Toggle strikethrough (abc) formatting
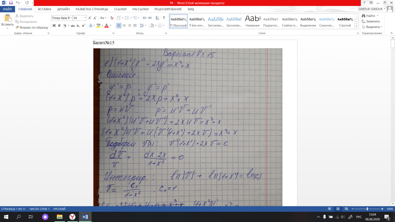Image resolution: width=395 pixels, height=222 pixels. point(73,25)
